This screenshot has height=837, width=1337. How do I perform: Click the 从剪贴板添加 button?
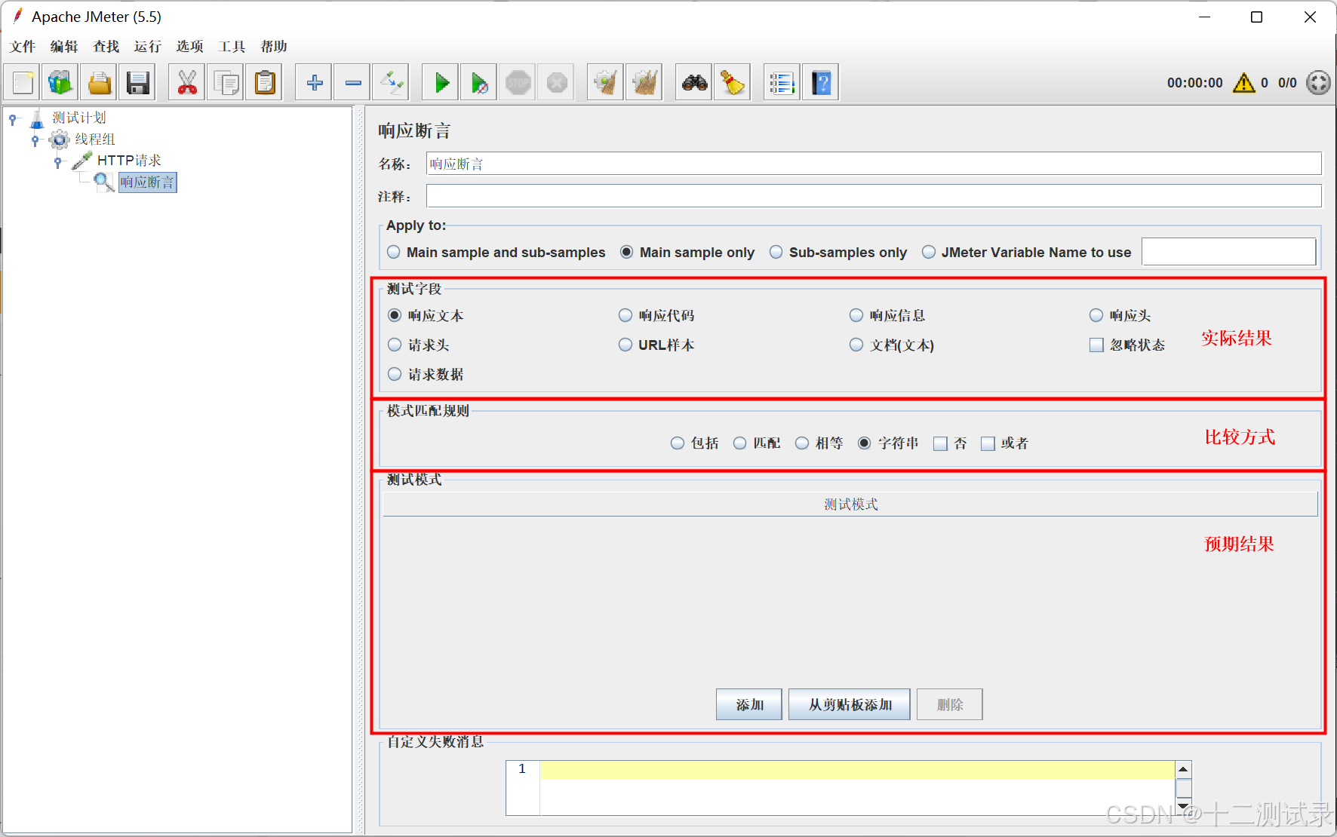(850, 704)
